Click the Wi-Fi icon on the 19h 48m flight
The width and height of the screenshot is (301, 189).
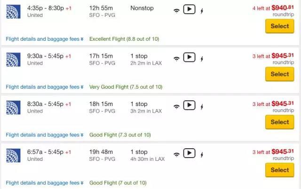(176, 154)
